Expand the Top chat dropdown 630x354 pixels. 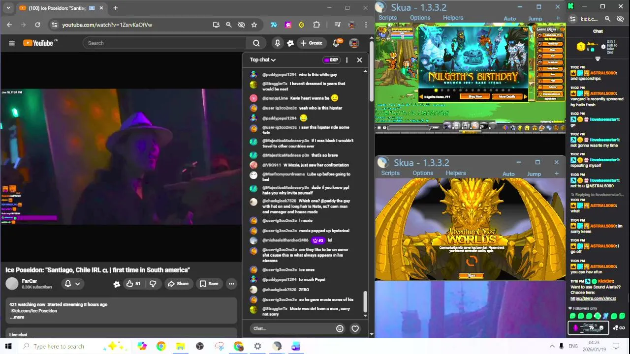pyautogui.click(x=262, y=59)
